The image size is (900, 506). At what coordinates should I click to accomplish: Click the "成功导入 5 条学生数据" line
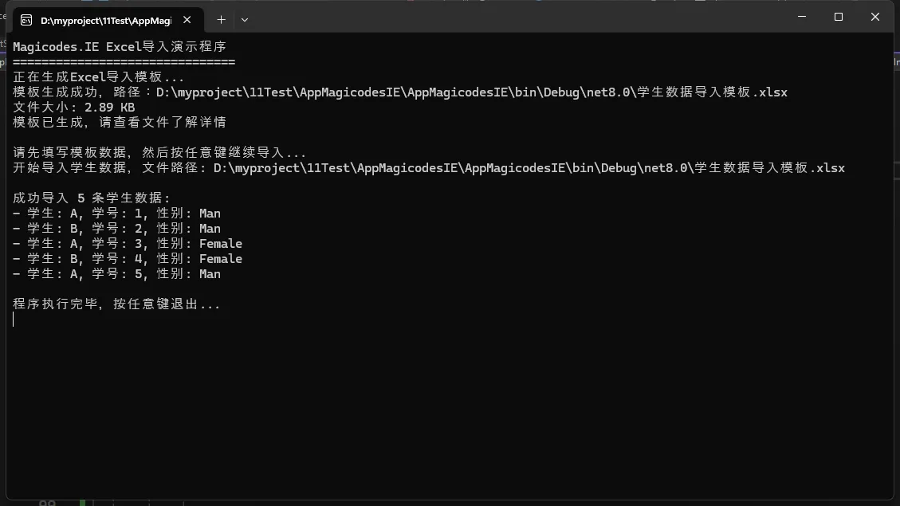click(92, 198)
